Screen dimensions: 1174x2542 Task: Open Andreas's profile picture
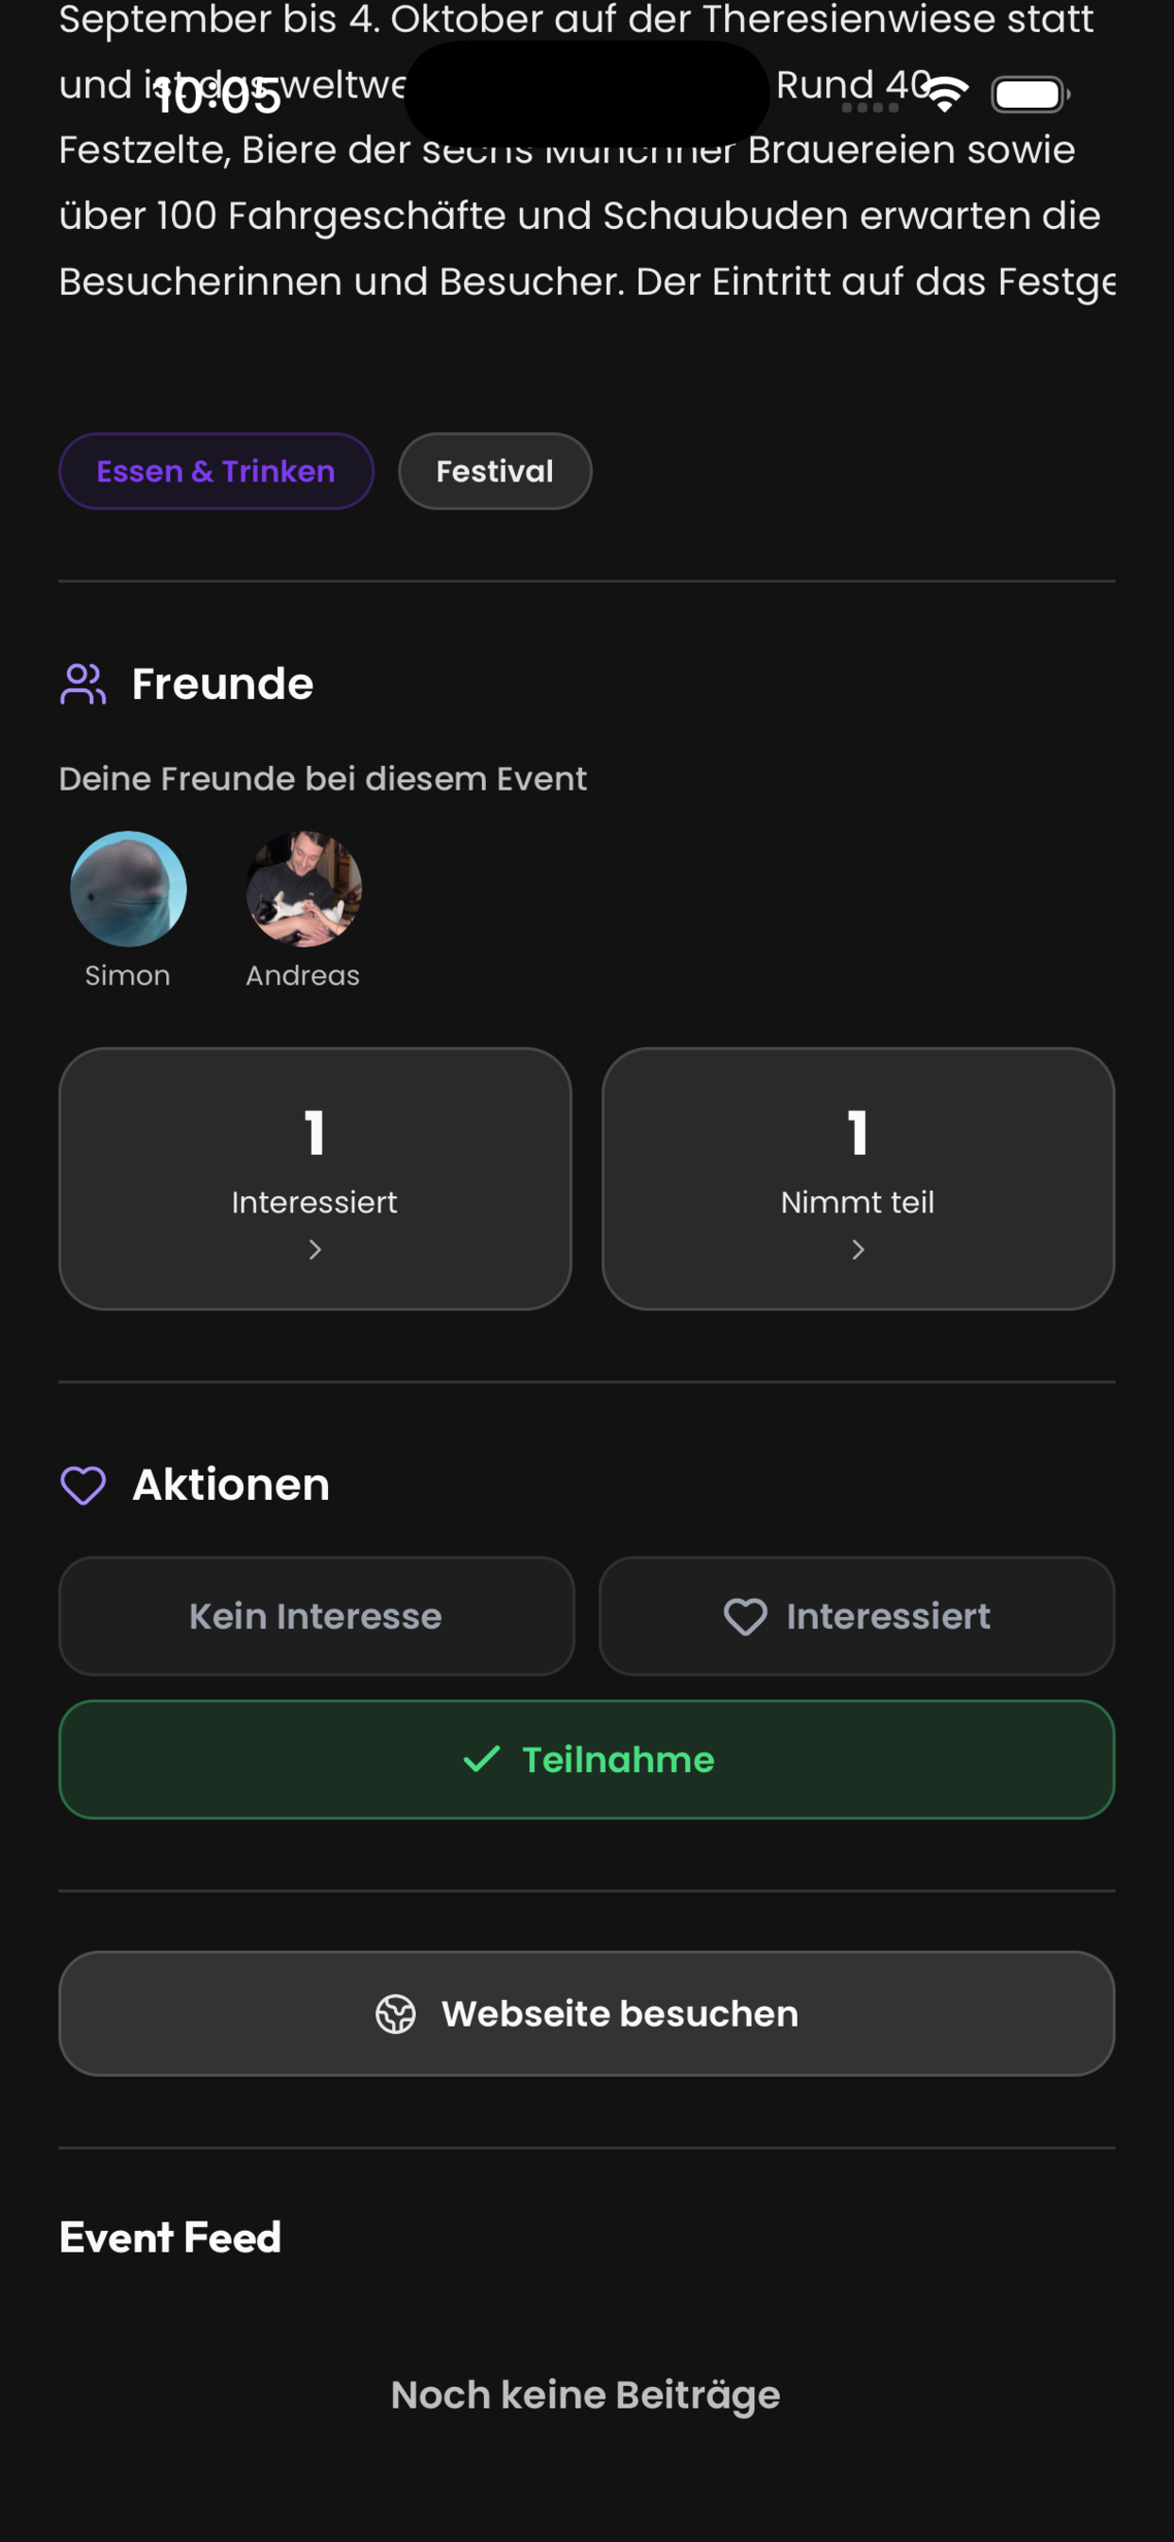click(303, 889)
